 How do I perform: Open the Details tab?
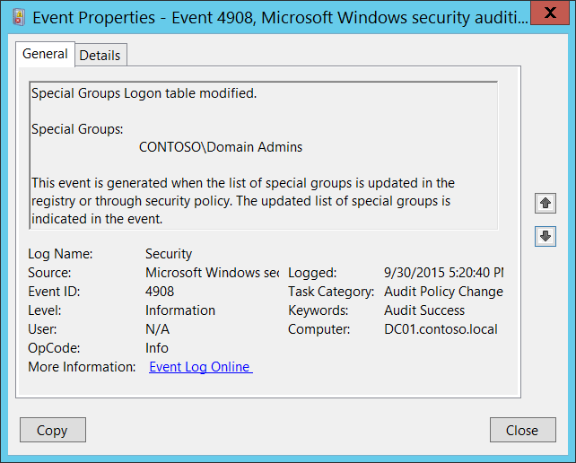coord(100,55)
